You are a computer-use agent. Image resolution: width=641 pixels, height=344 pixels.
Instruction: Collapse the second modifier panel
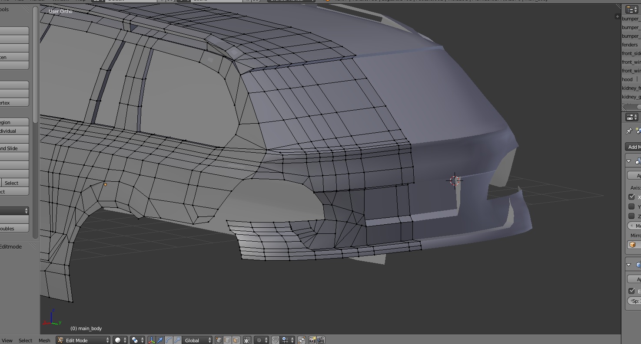(629, 265)
